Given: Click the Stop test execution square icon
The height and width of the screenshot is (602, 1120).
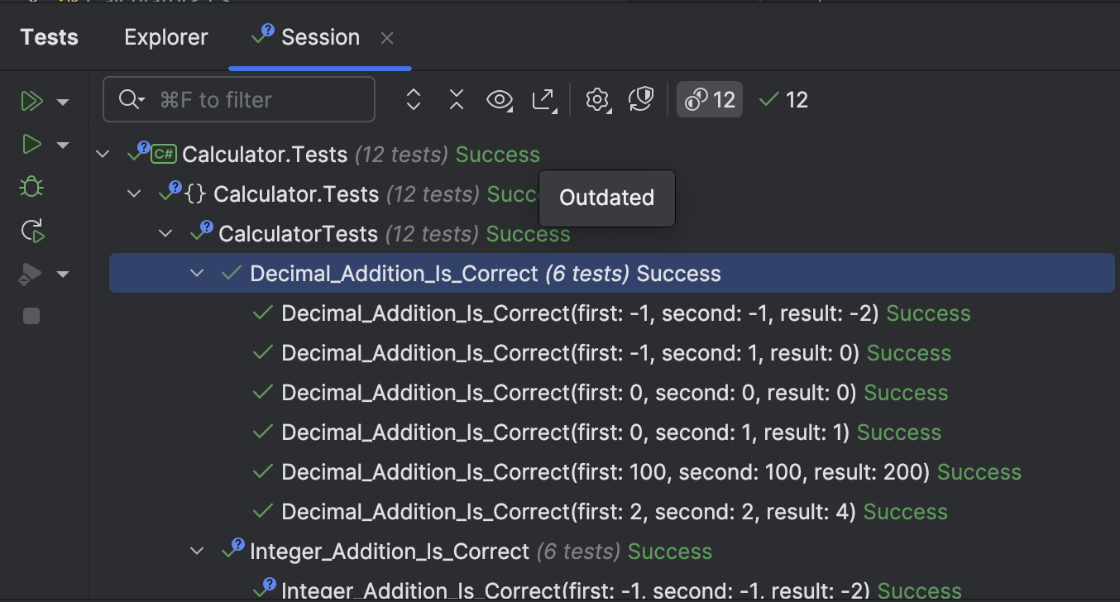Looking at the screenshot, I should click(x=31, y=315).
